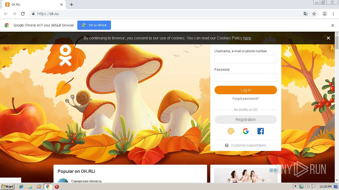This screenshot has height=190, width=339.
Task: Sign in with Mail.ru @ icon
Action: click(x=231, y=131)
